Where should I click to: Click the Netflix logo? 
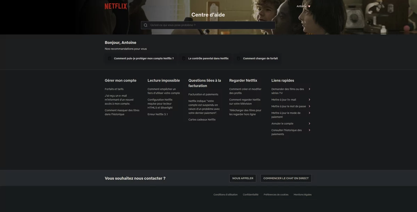(x=116, y=6)
